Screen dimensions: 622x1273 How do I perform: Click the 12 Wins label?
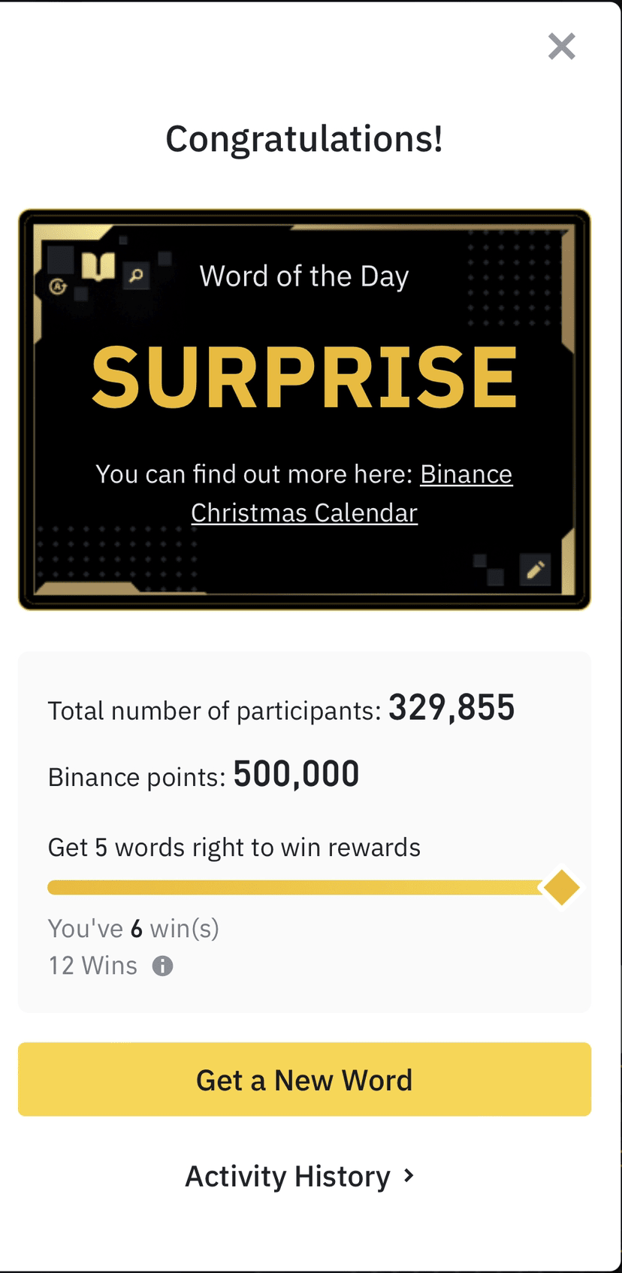point(93,966)
